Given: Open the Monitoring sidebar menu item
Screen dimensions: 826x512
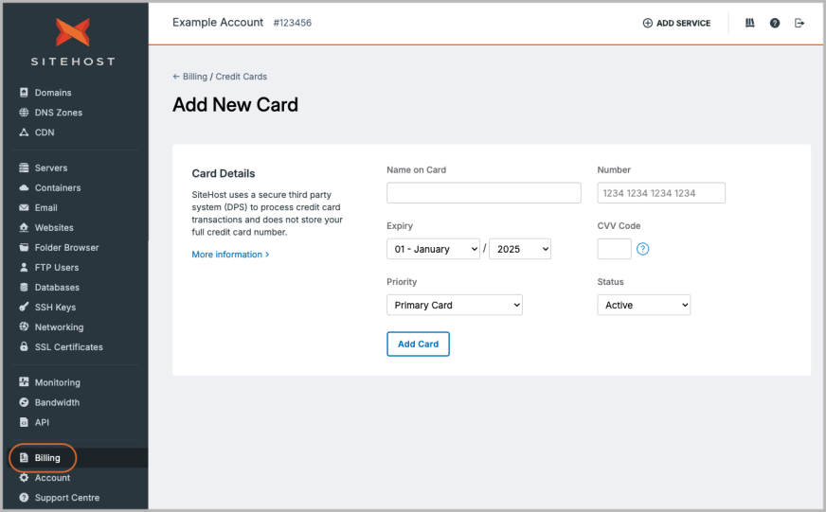Looking at the screenshot, I should 57,383.
